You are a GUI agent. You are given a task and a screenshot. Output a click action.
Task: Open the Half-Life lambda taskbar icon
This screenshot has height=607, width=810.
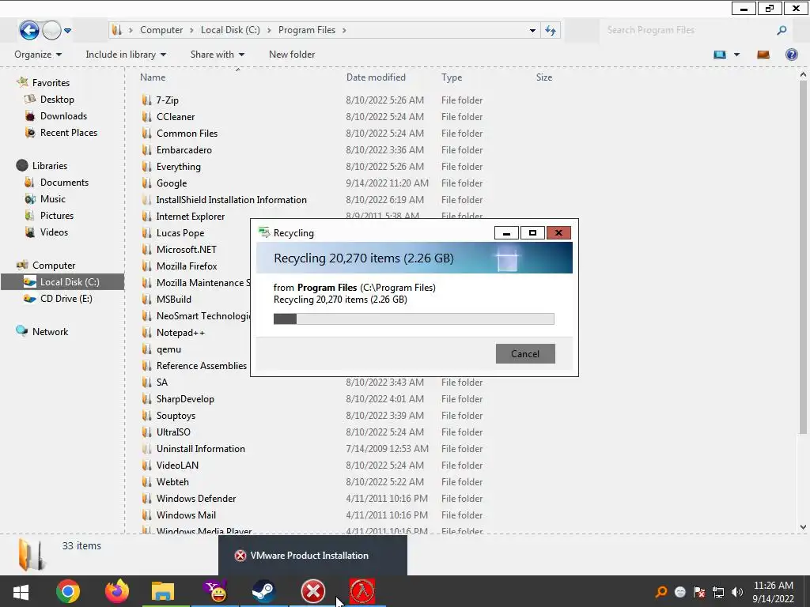click(x=362, y=591)
